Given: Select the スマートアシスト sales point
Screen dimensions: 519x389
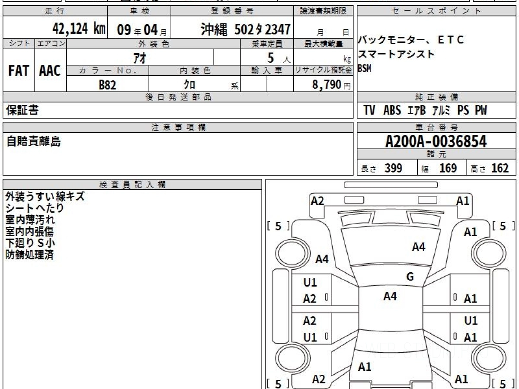Looking at the screenshot, I should (396, 54).
